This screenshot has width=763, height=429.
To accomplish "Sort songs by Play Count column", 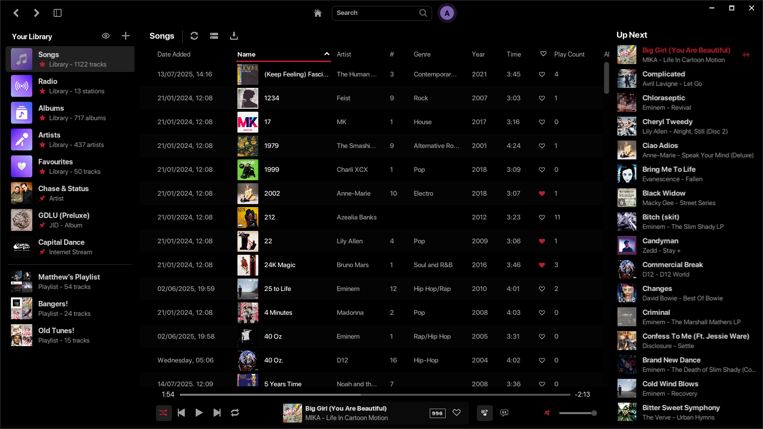I will tap(569, 54).
